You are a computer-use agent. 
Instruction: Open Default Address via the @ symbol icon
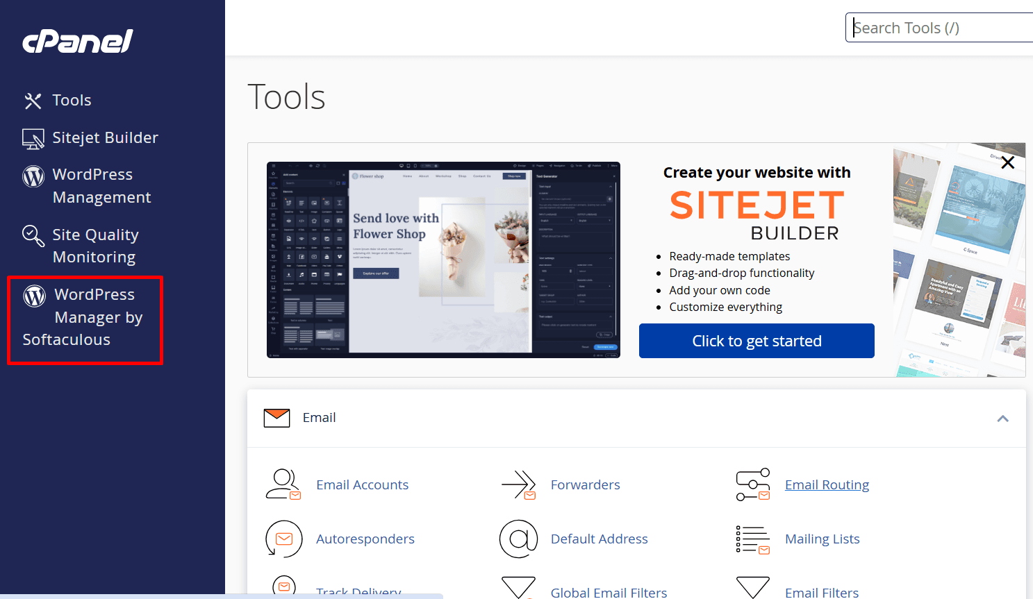(518, 539)
